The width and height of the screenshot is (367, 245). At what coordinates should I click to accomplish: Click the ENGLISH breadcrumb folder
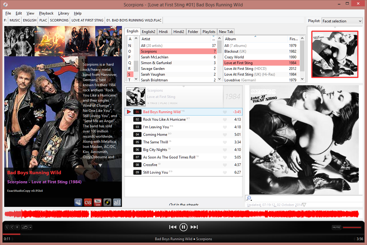30,20
